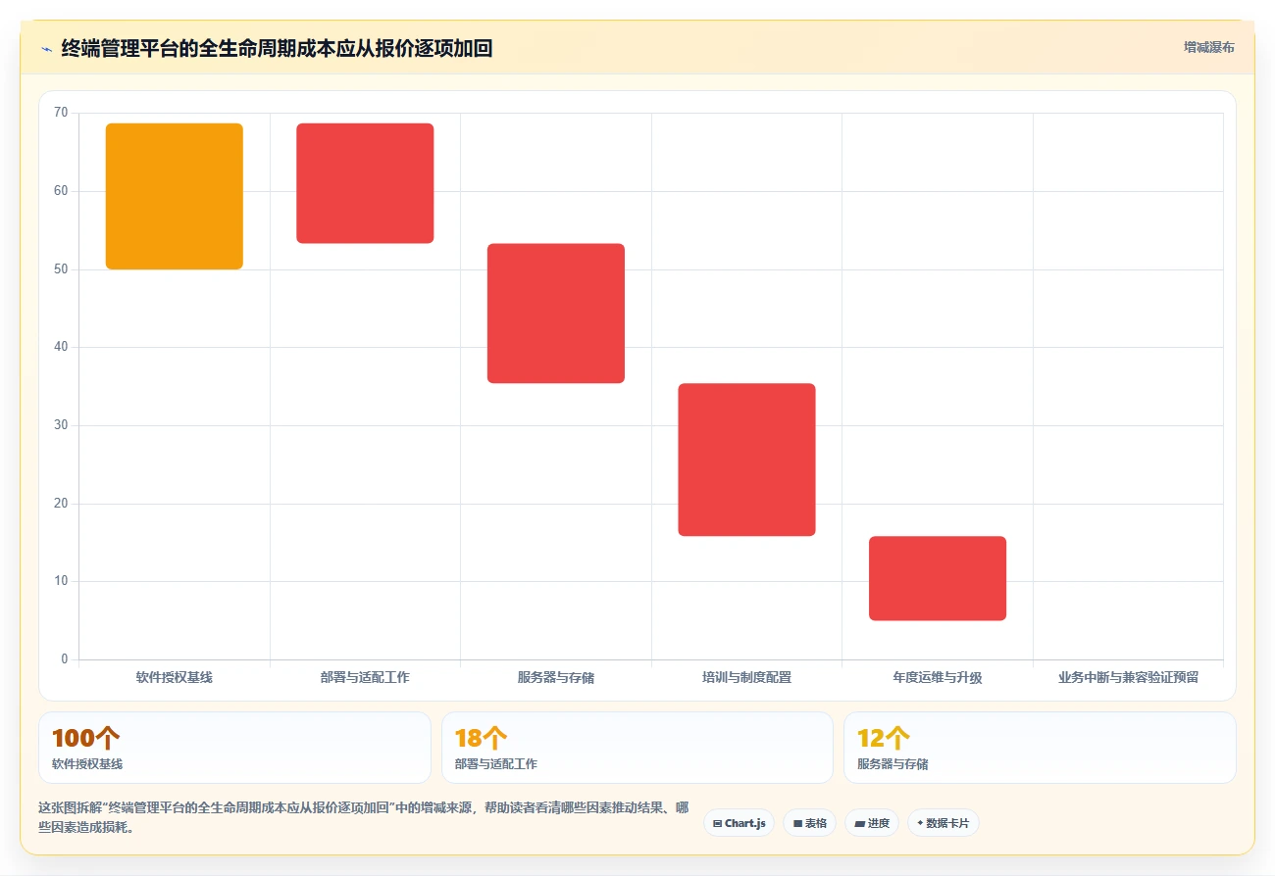
Task: Click the lightning icon beside the title
Action: point(46,49)
